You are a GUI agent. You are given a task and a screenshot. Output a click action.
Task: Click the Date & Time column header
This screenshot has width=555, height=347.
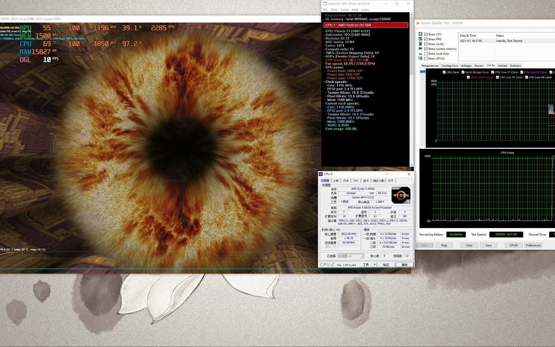[476, 35]
